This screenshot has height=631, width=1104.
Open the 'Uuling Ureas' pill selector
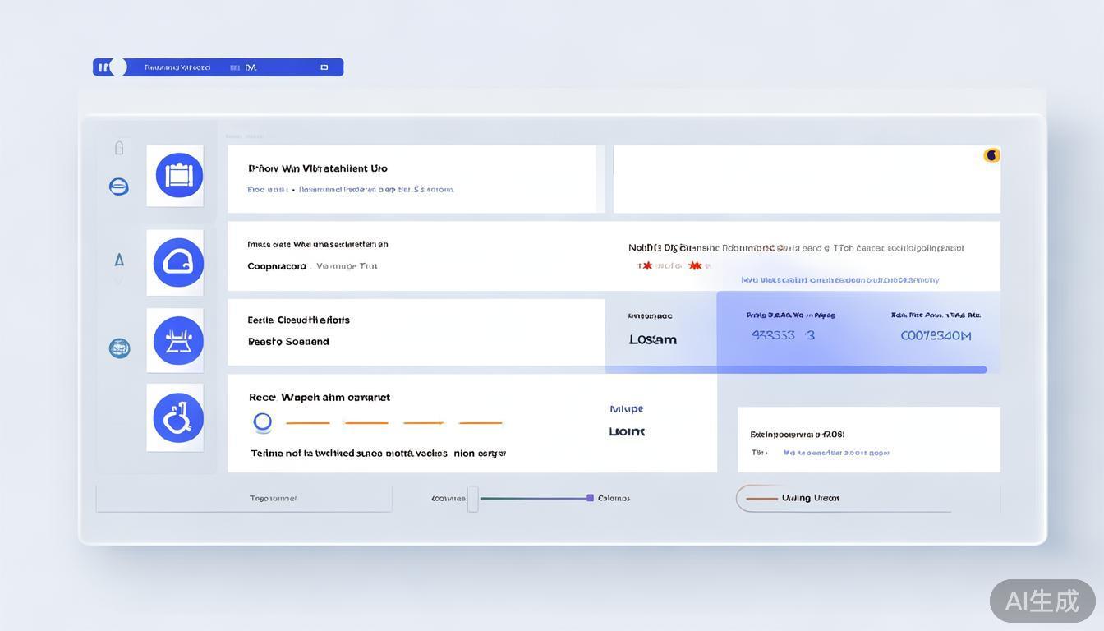[789, 498]
